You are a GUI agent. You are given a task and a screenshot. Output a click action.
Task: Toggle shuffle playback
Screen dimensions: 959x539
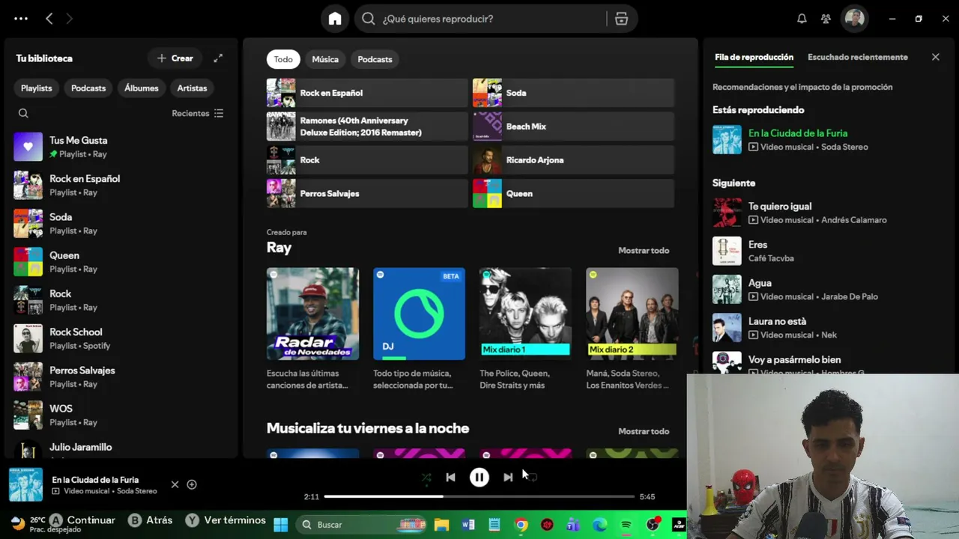426,477
